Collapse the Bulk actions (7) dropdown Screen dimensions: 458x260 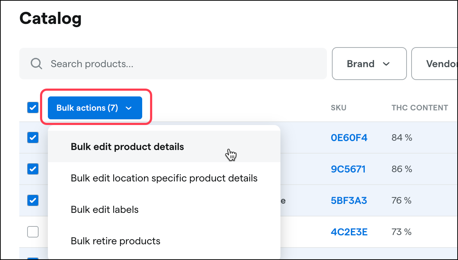[x=95, y=108]
